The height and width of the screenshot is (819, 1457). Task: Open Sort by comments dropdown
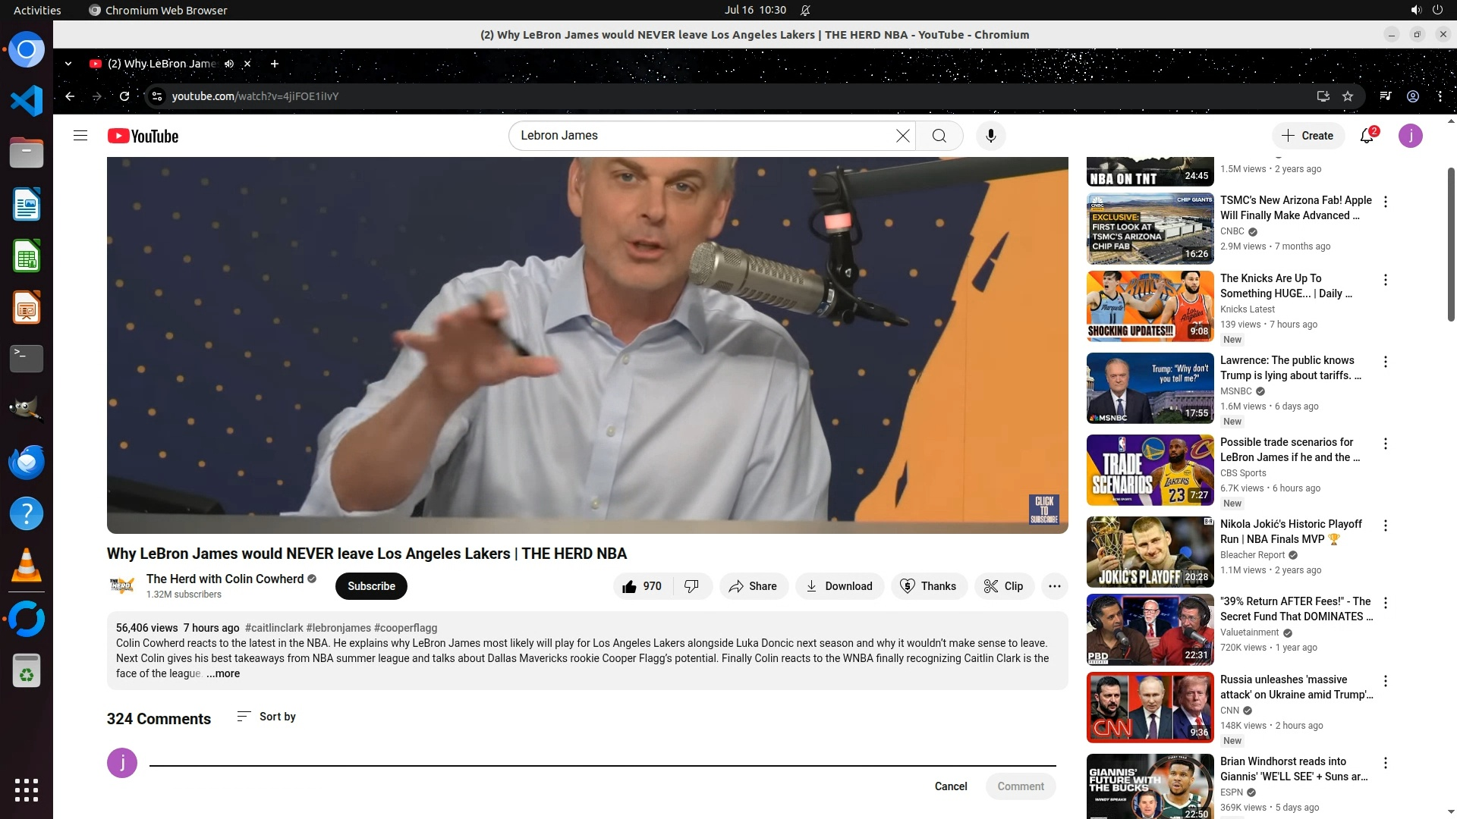(266, 717)
